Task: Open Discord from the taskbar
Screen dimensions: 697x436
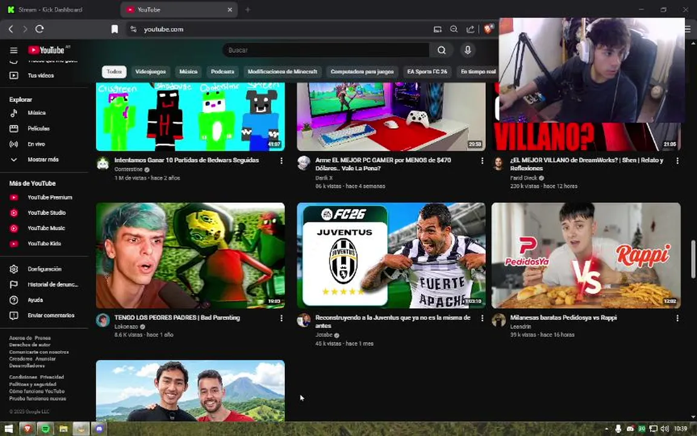Action: click(99, 429)
